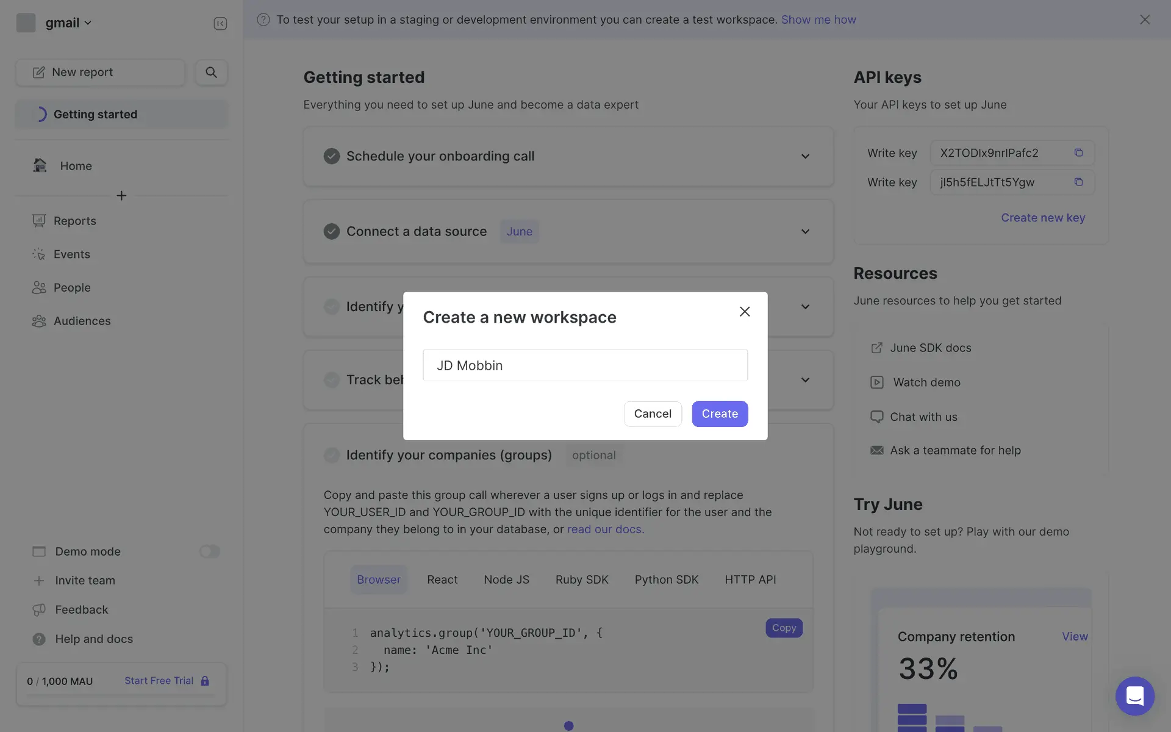The image size is (1171, 732).
Task: Click the Create new key link
Action: coord(1042,218)
